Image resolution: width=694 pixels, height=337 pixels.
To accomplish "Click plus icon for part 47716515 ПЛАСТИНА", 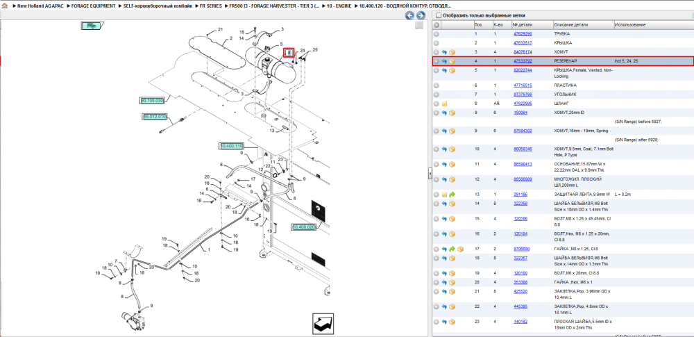I will pos(437,85).
